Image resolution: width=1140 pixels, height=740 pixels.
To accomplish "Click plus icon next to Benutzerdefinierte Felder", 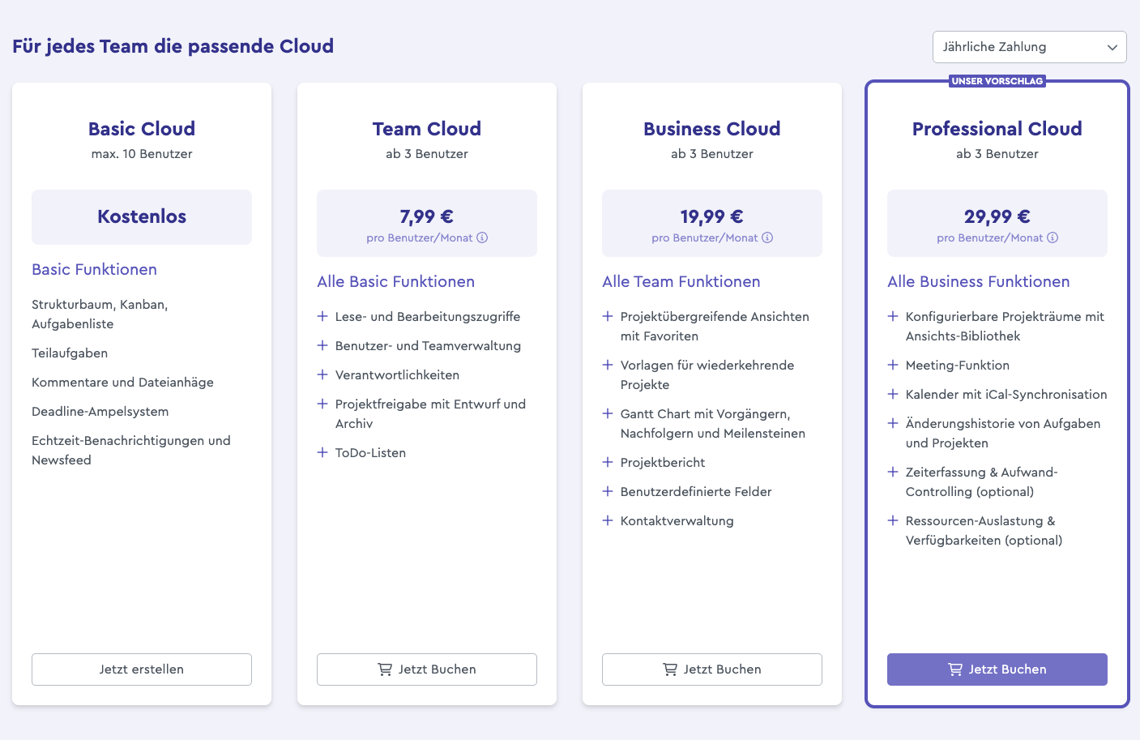I will (x=608, y=491).
